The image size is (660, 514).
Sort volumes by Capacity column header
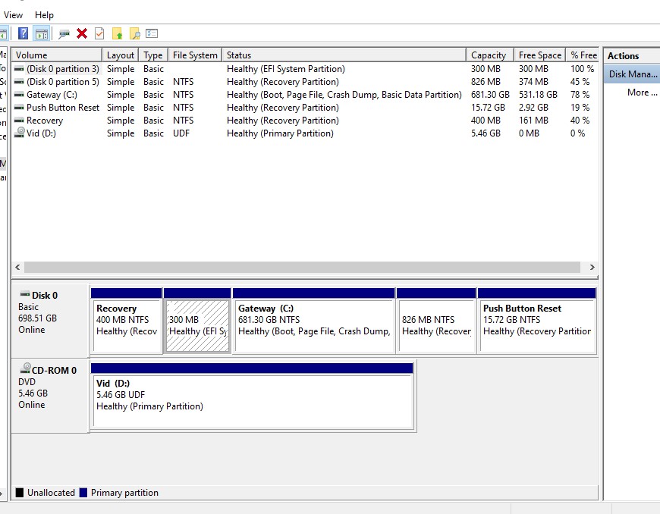click(489, 55)
